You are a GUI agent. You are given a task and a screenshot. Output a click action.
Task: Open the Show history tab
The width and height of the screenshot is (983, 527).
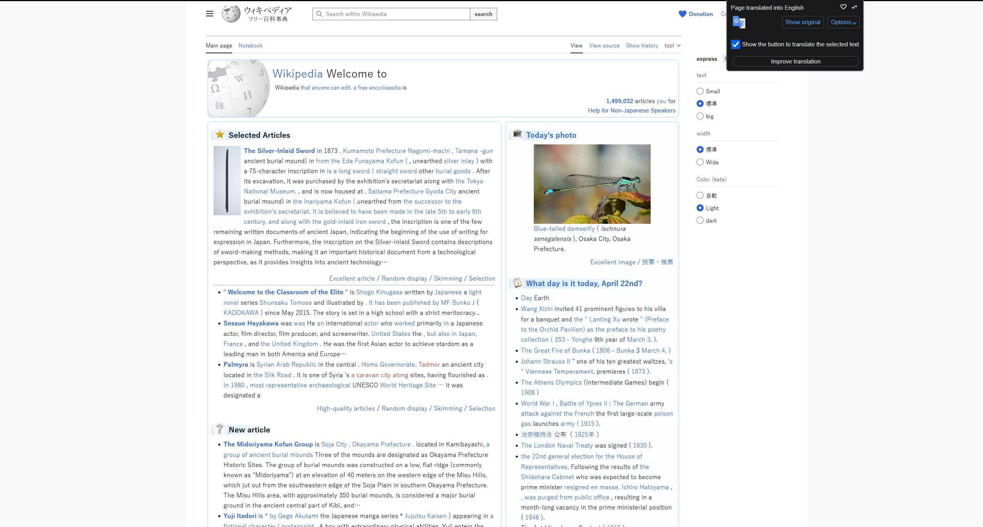click(x=642, y=46)
